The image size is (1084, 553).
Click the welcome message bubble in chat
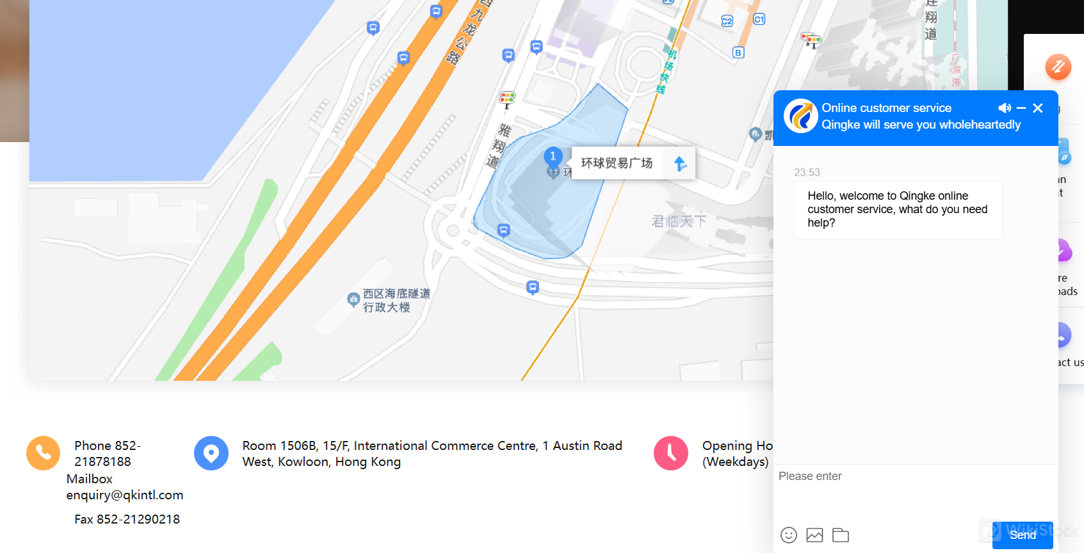click(x=898, y=209)
